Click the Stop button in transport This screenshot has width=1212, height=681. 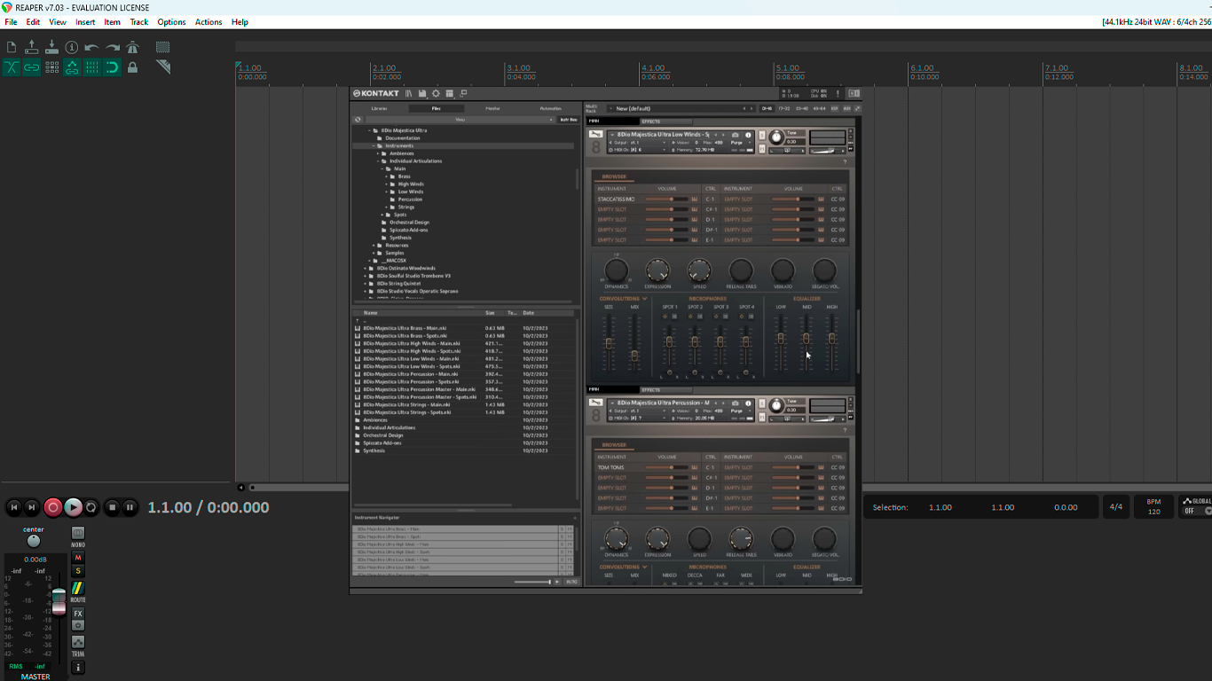[112, 507]
